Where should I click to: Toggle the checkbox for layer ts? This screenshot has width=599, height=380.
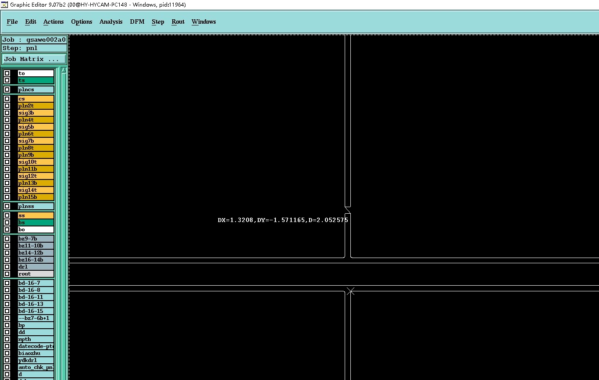click(x=7, y=80)
